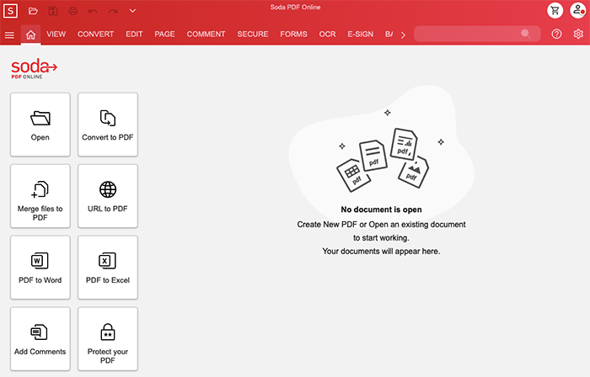
Task: Click the undo arrow in the top toolbar
Action: (93, 11)
